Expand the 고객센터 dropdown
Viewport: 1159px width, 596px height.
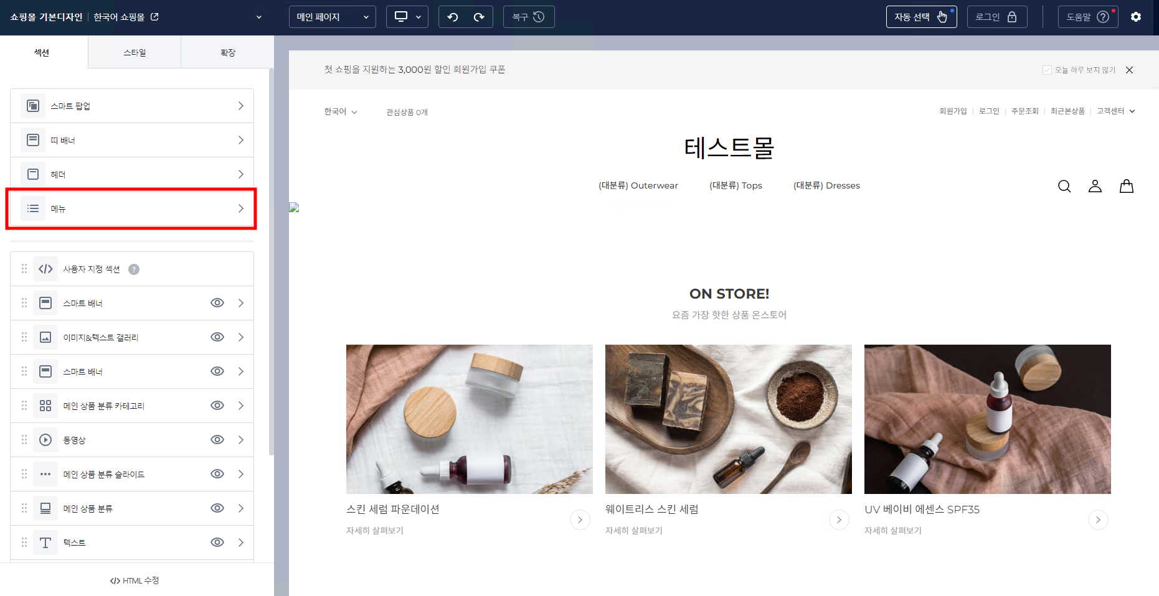(1116, 111)
